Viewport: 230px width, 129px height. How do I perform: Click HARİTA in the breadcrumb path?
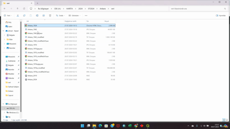pos(69,9)
